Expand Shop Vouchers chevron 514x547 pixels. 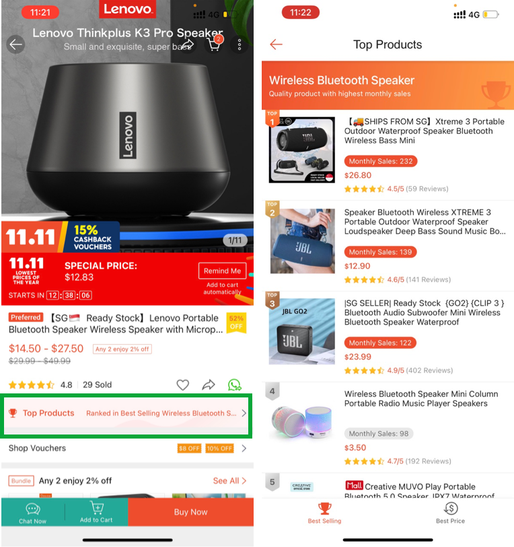click(x=244, y=448)
